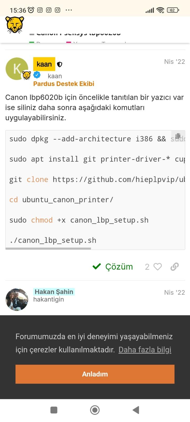Open kaan's highlighted username link
190x422 pixels.
click(44, 64)
